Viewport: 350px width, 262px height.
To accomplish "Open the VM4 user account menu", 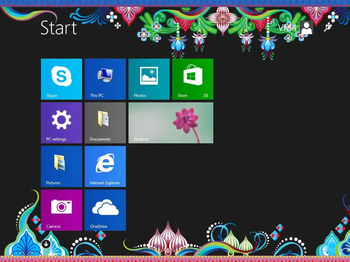I will click(x=296, y=28).
